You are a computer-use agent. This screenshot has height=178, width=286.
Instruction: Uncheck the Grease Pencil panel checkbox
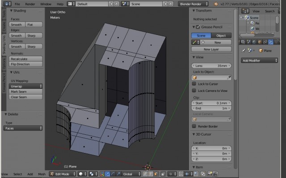[198, 27]
